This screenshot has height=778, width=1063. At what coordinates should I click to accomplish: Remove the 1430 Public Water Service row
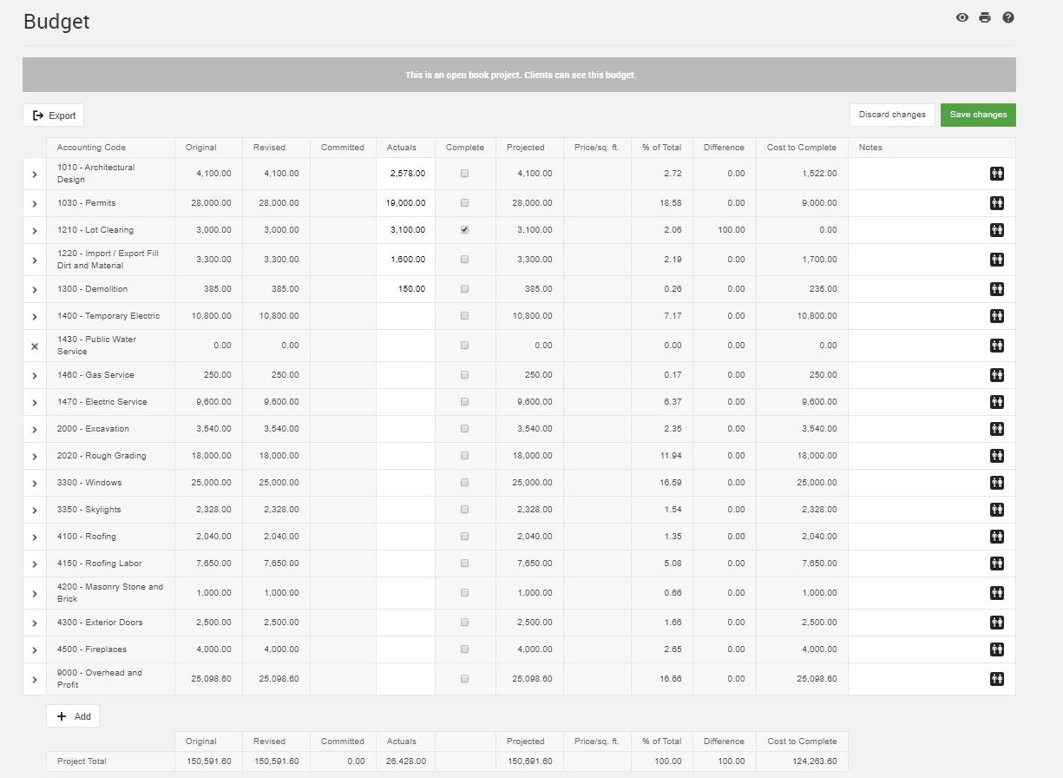[x=35, y=346]
